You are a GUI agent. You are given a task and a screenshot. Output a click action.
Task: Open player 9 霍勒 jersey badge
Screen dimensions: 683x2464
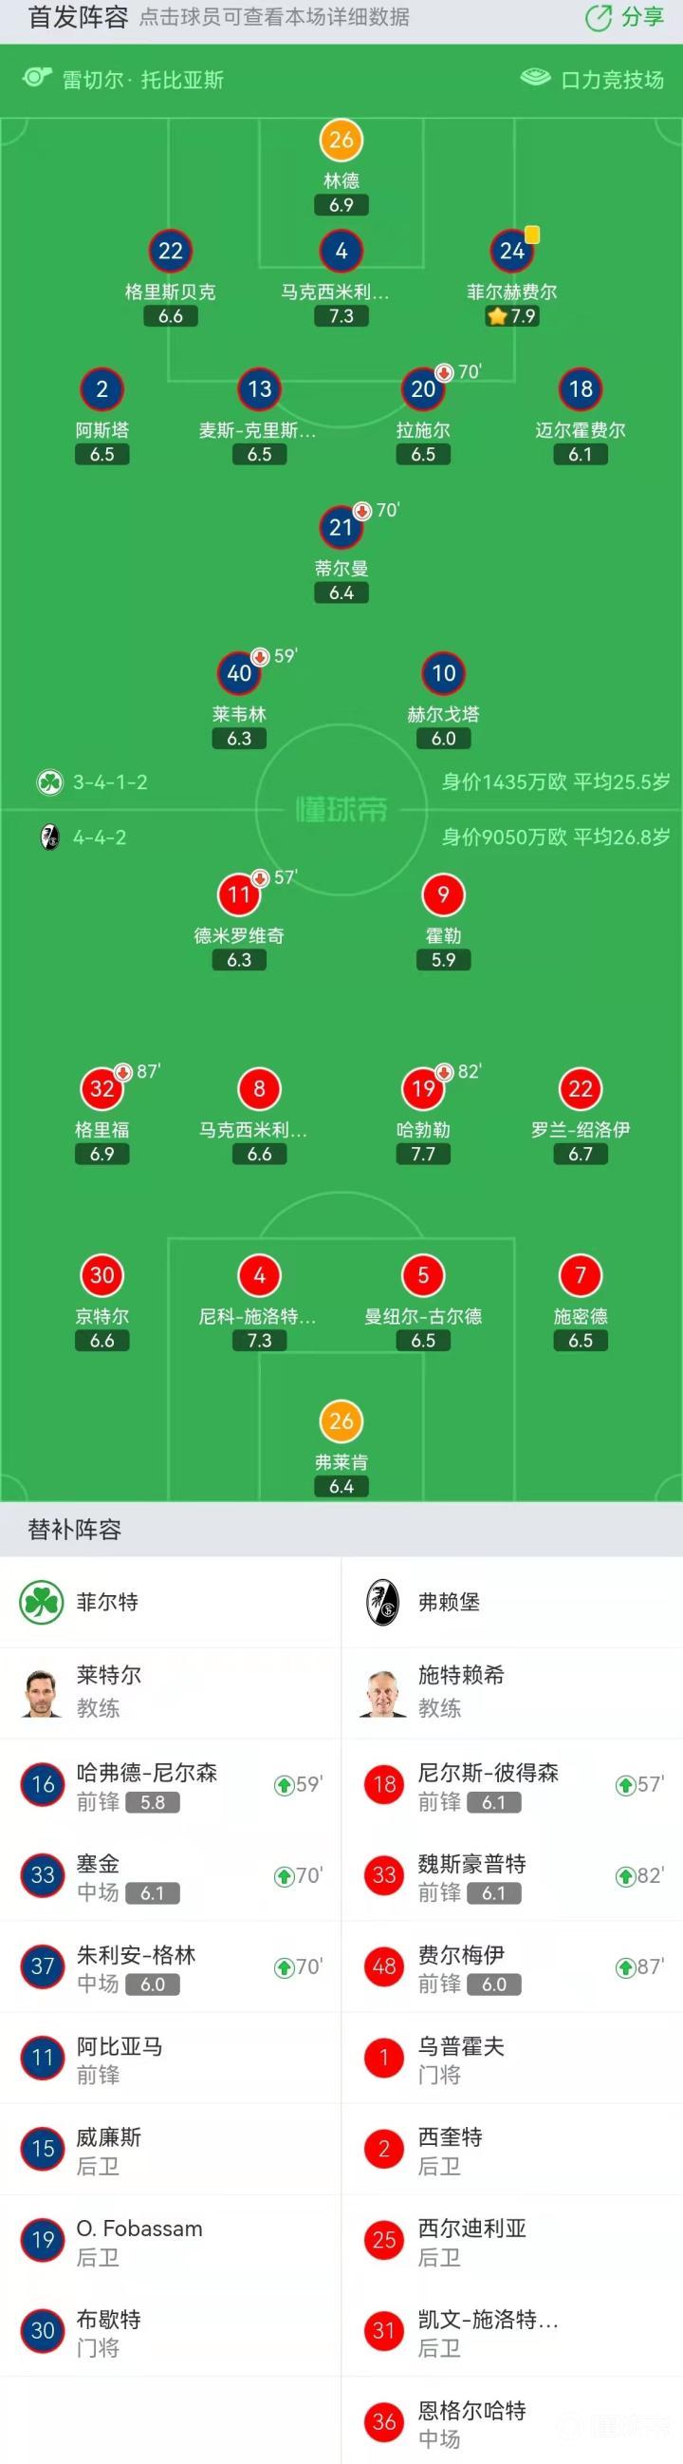(x=443, y=894)
